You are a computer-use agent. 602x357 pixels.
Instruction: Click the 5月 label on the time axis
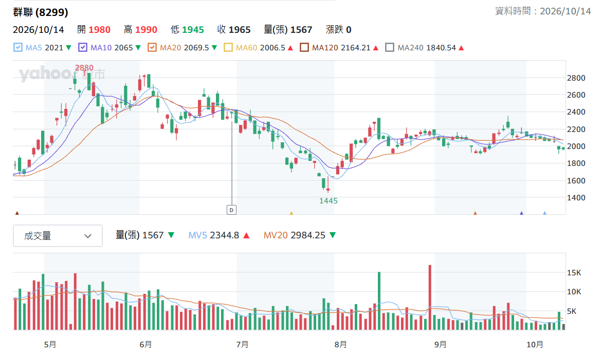tap(50, 344)
